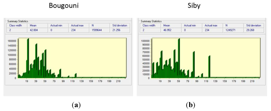The height and width of the screenshot is (111, 271).
Task: Click the tallest histogram bar in Bougouni chart
Action: 28,58
